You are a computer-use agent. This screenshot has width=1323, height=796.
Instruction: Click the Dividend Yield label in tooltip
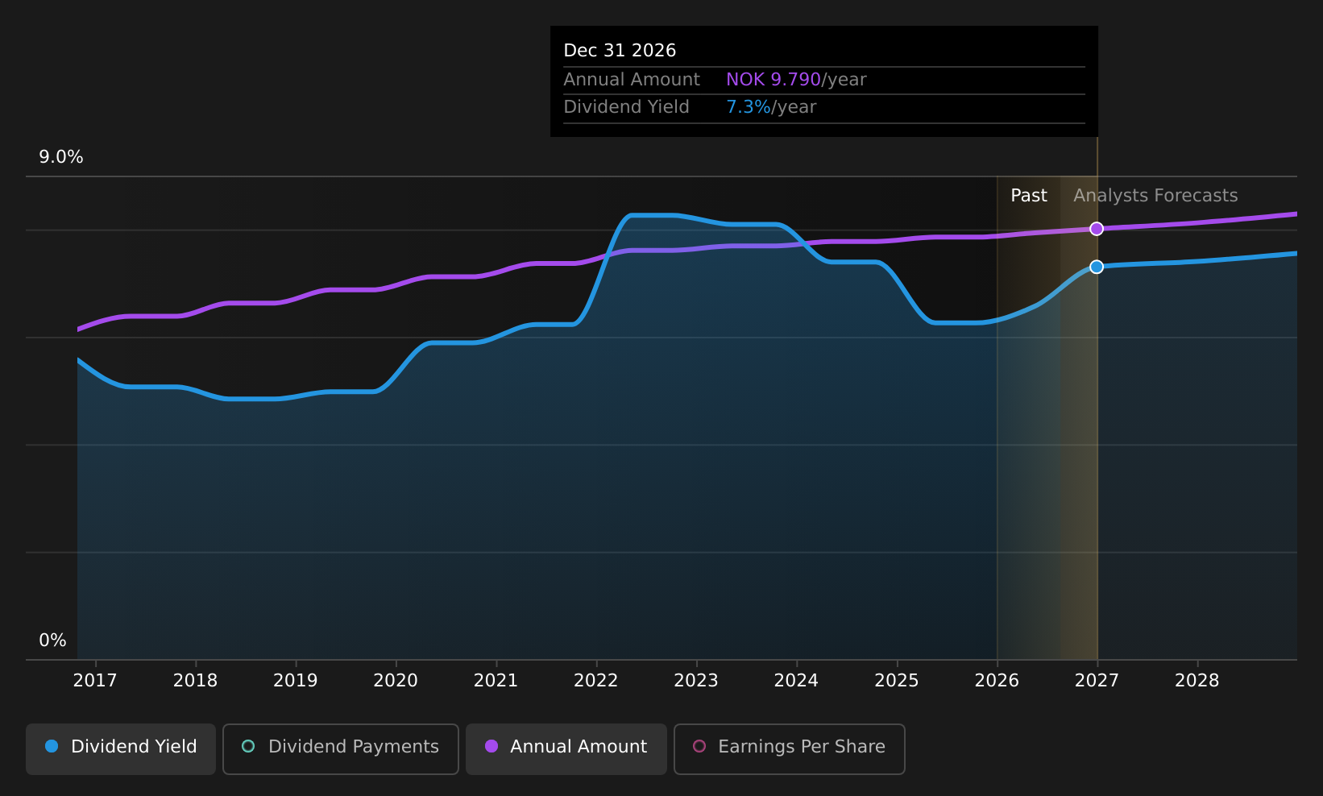[626, 107]
